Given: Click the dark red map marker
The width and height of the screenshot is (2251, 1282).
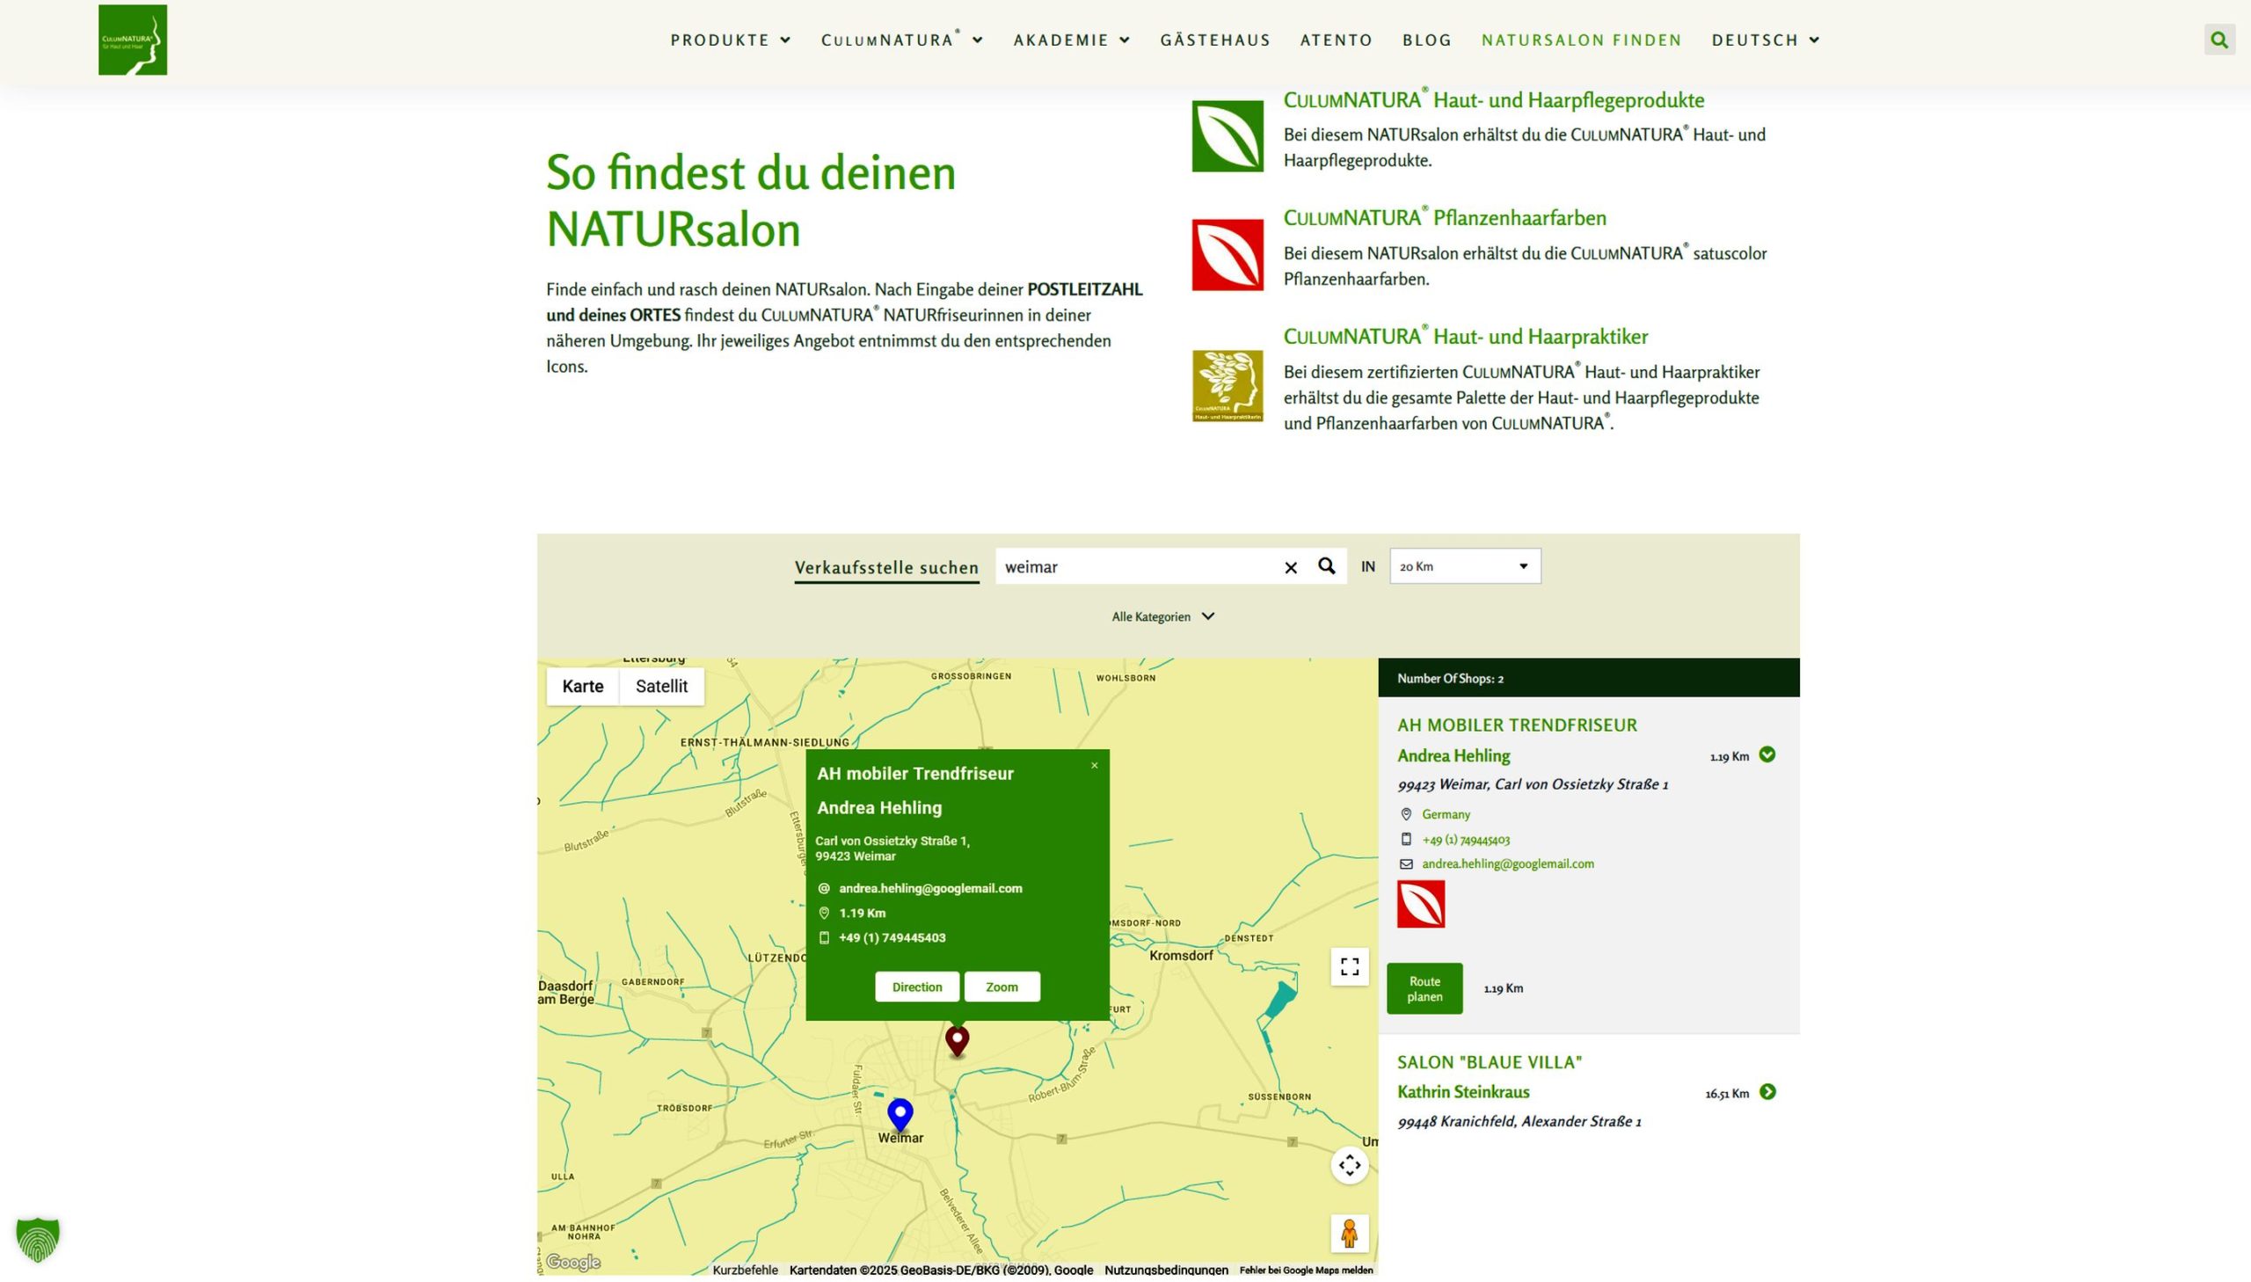Looking at the screenshot, I should click(957, 1040).
